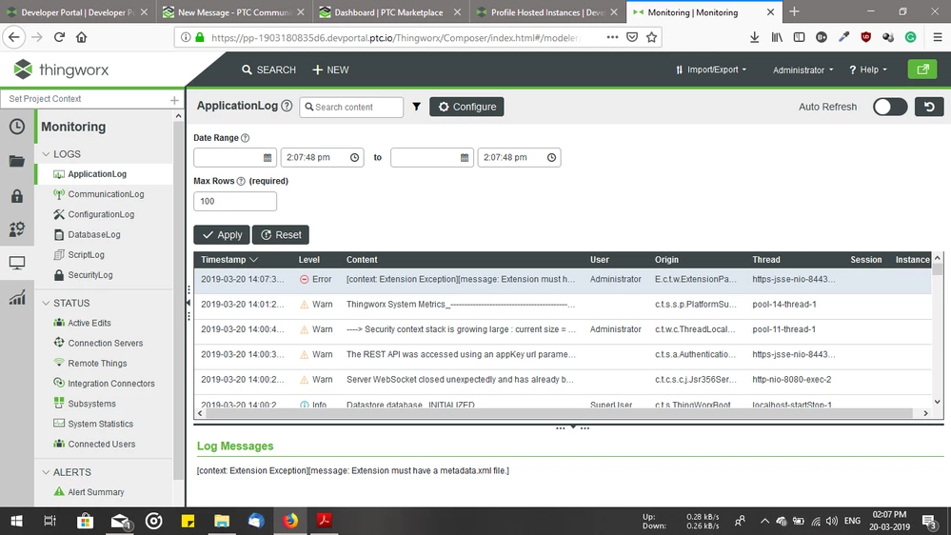Switch to Dashboard PTC Marketplace tab
The height and width of the screenshot is (535, 951).
390,12
